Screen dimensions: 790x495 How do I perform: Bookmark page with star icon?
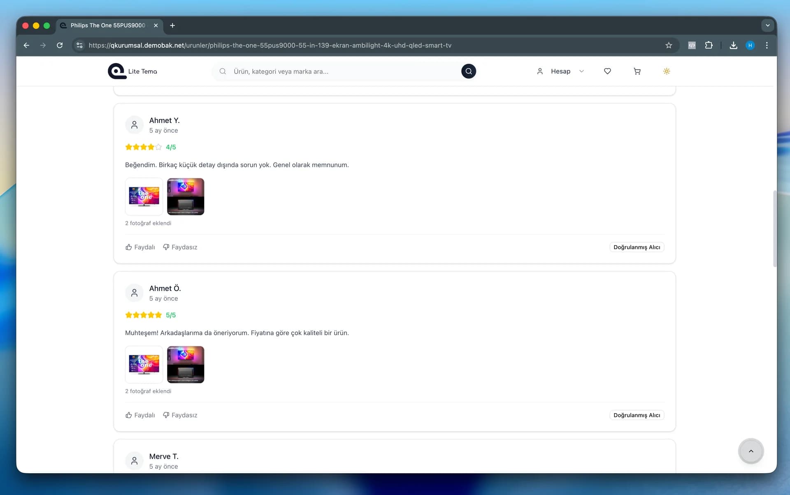669,45
